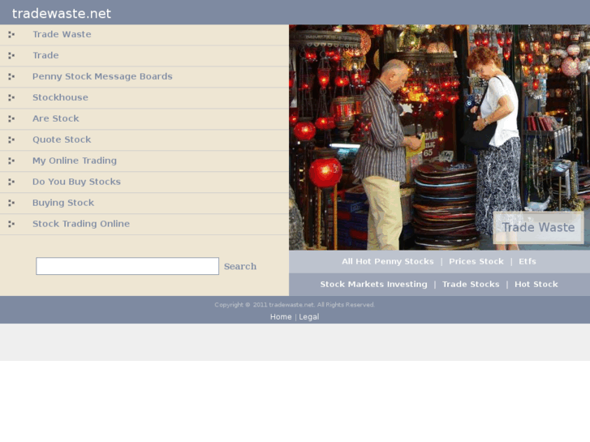
Task: Open Stock Trading Online link
Action: tap(81, 224)
